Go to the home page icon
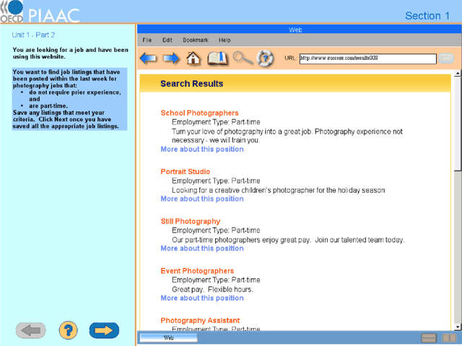The width and height of the screenshot is (462, 346). 193,58
